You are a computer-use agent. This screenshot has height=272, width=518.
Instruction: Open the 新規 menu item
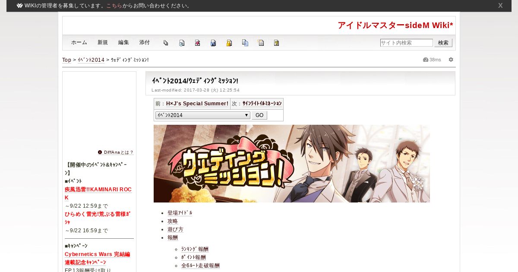click(x=103, y=42)
